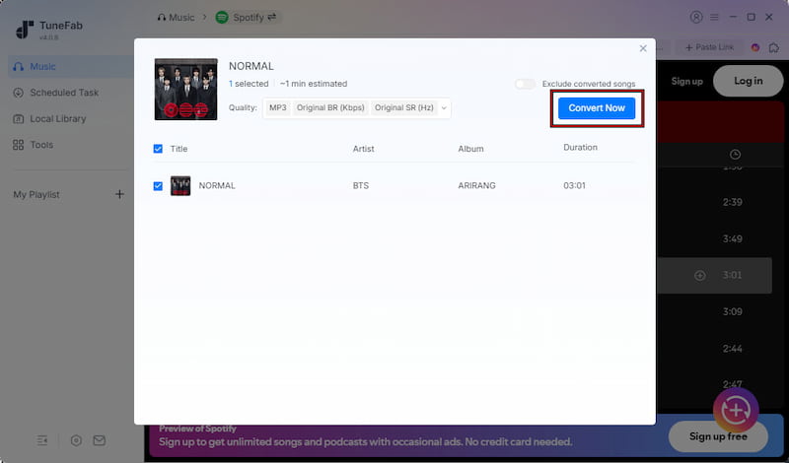Click the BTS artist cell

[x=361, y=185]
